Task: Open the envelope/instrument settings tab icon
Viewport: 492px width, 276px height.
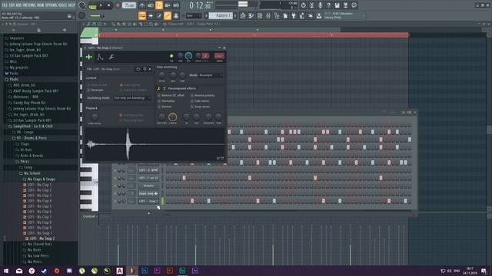Action: click(x=100, y=57)
